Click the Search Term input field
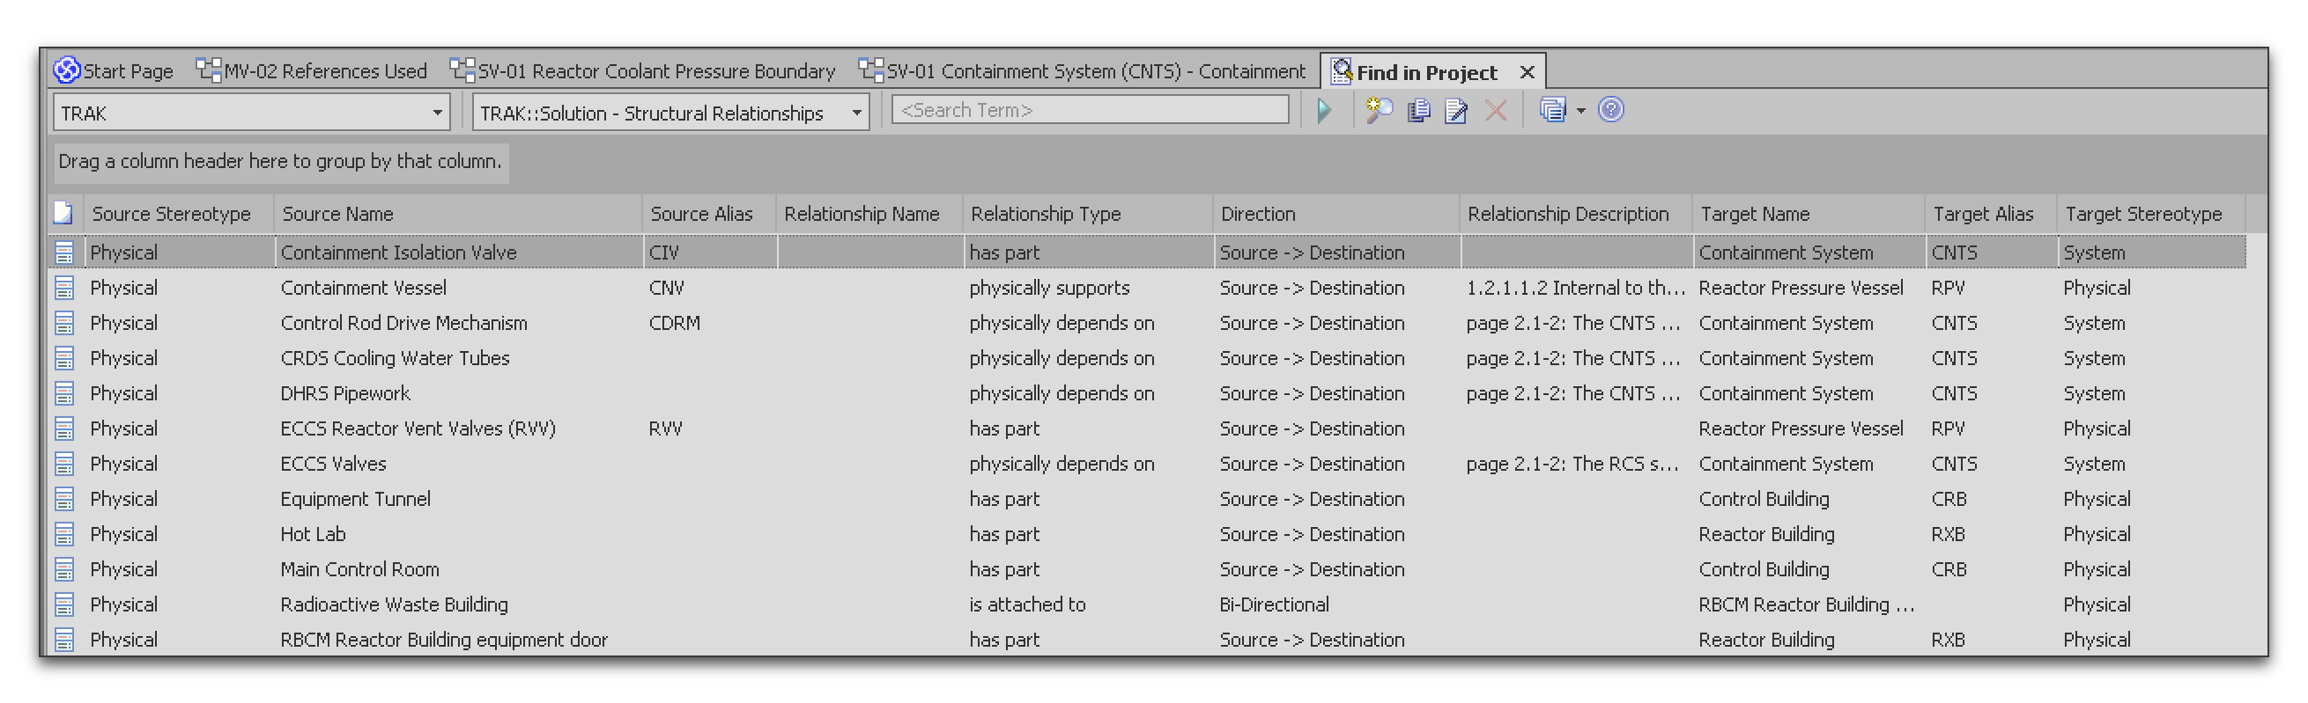 point(1090,110)
